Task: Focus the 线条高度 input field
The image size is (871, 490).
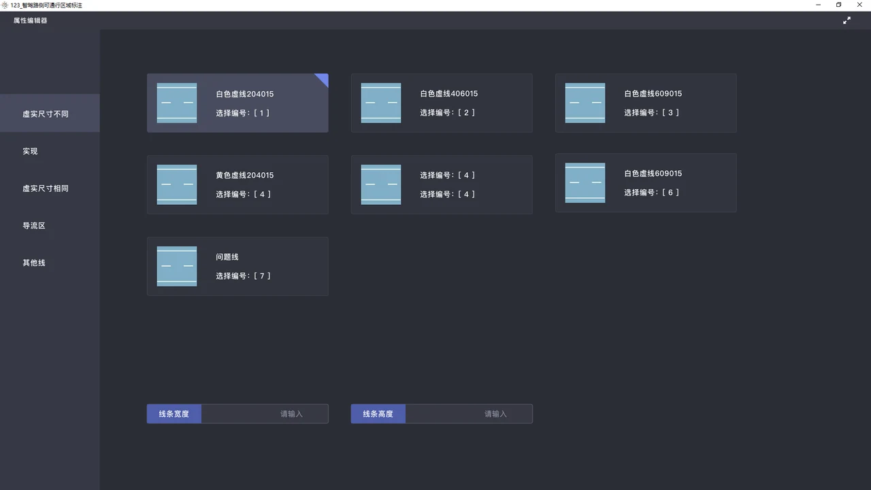Action: (469, 414)
